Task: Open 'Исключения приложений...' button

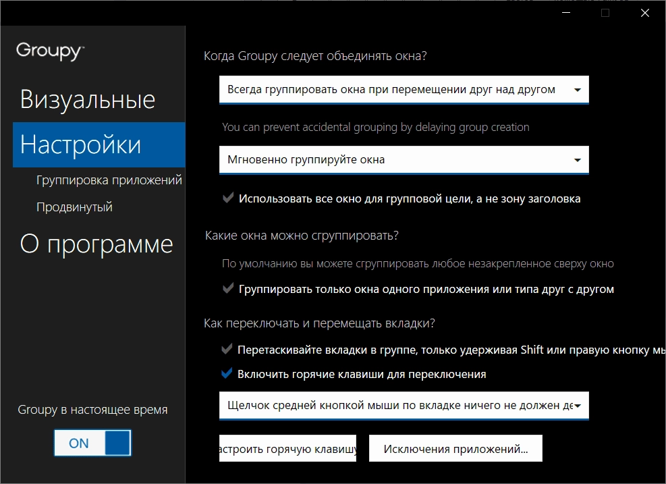Action: tap(455, 448)
